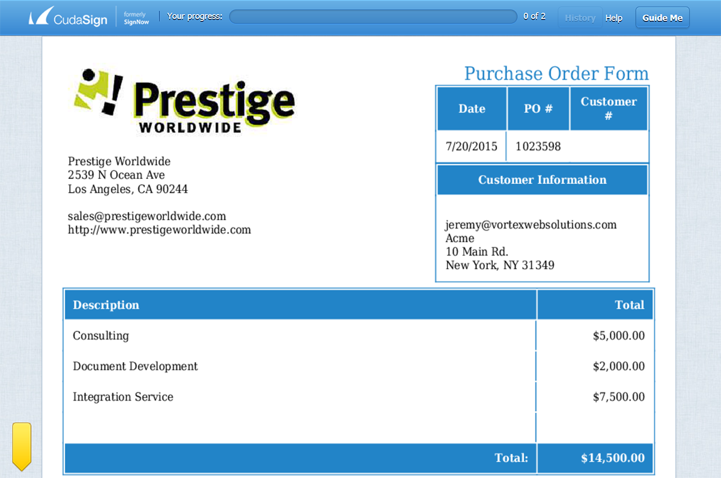Click the $7,500.00 amount

[x=619, y=397]
